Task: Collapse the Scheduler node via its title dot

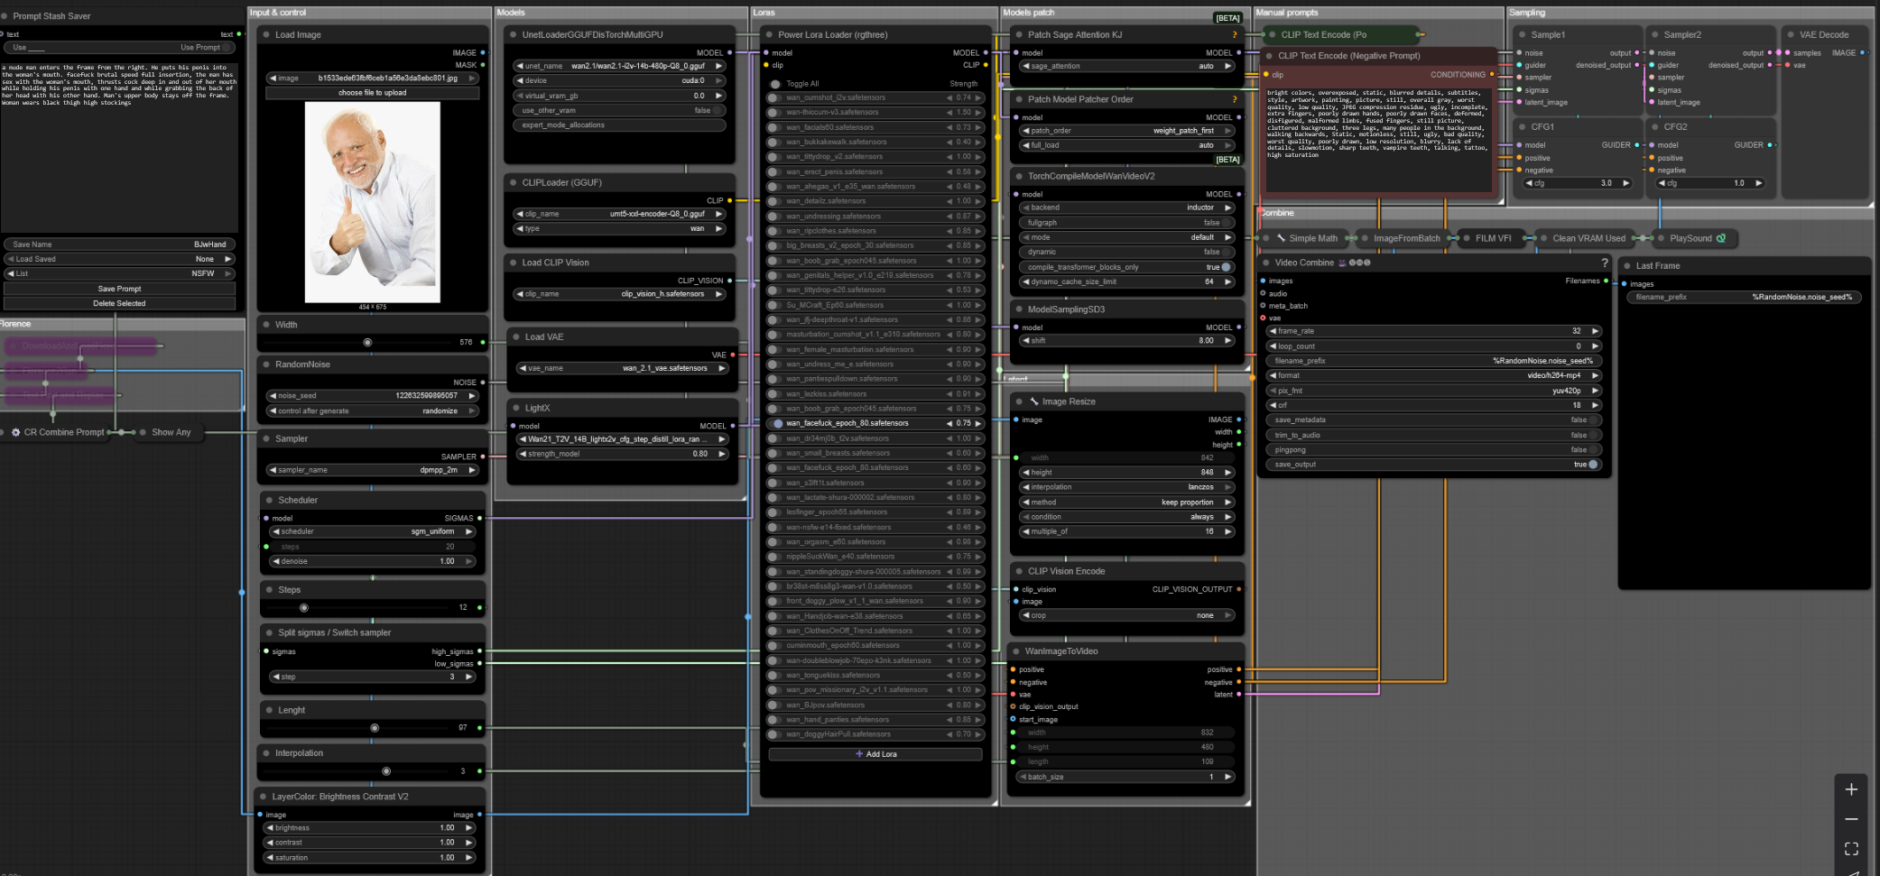Action: (269, 500)
